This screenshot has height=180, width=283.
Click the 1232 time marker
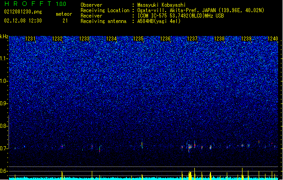coord(57,39)
